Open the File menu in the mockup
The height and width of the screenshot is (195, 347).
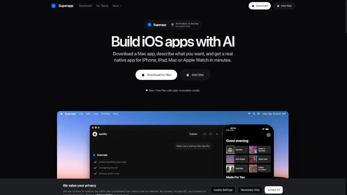pyautogui.click(x=81, y=114)
